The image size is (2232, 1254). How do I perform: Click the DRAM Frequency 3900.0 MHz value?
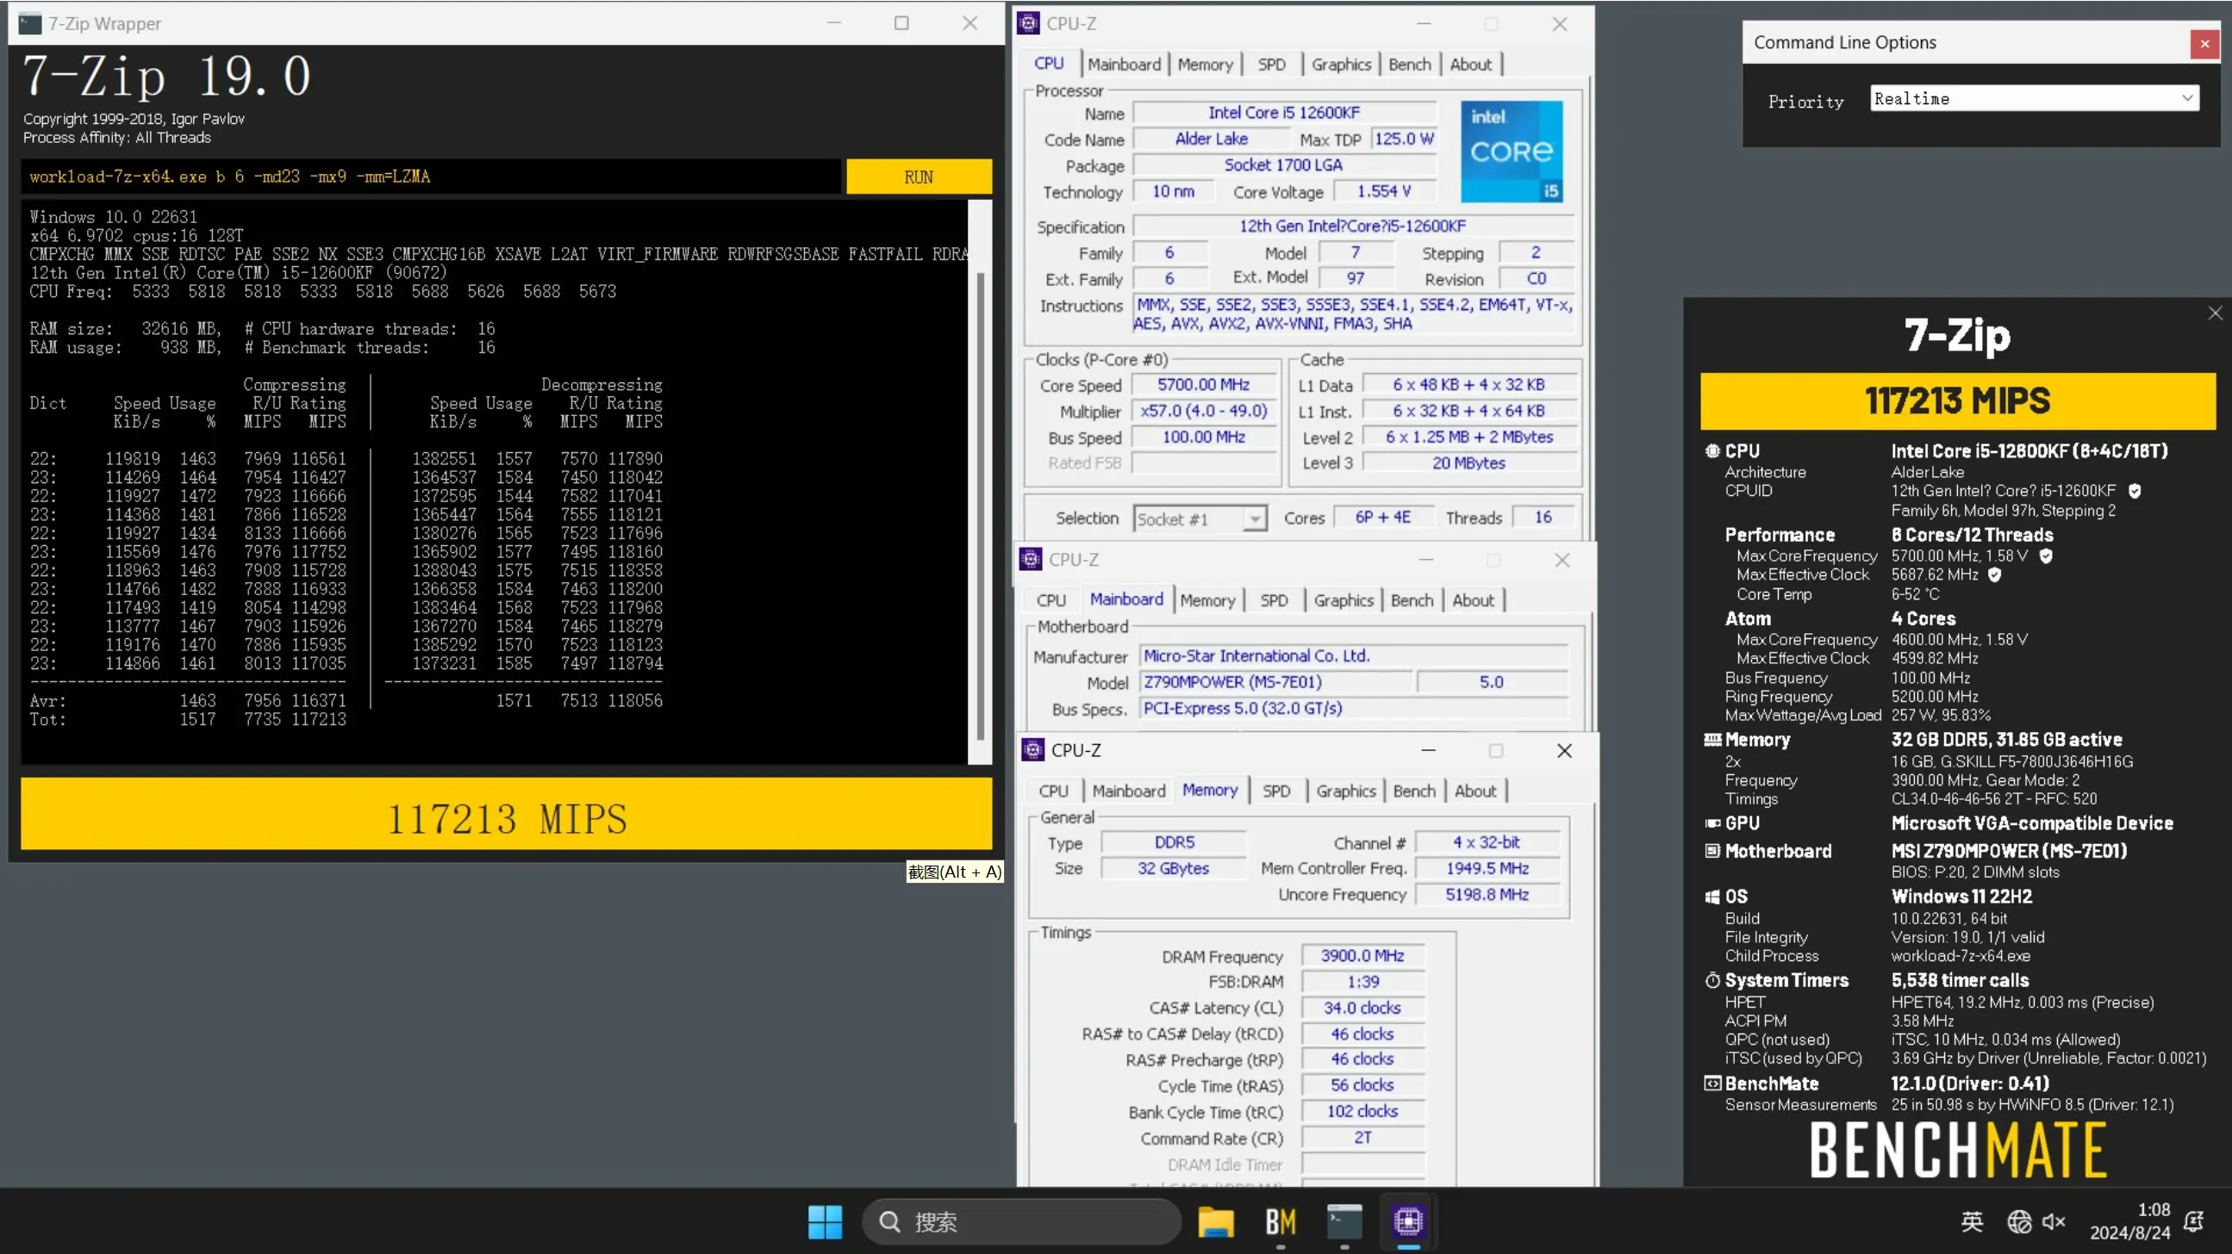click(x=1362, y=955)
